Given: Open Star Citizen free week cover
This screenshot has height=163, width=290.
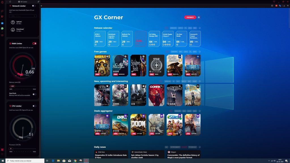Looking at the screenshot, I should 156,65.
